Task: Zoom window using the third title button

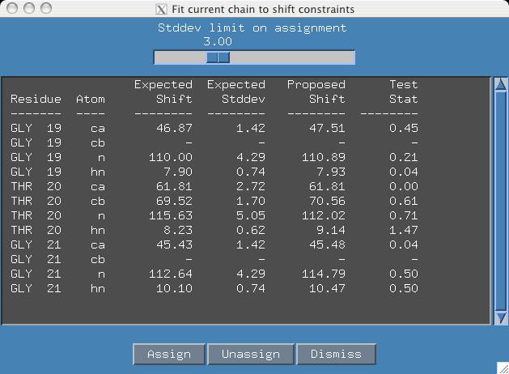Action: (x=45, y=8)
